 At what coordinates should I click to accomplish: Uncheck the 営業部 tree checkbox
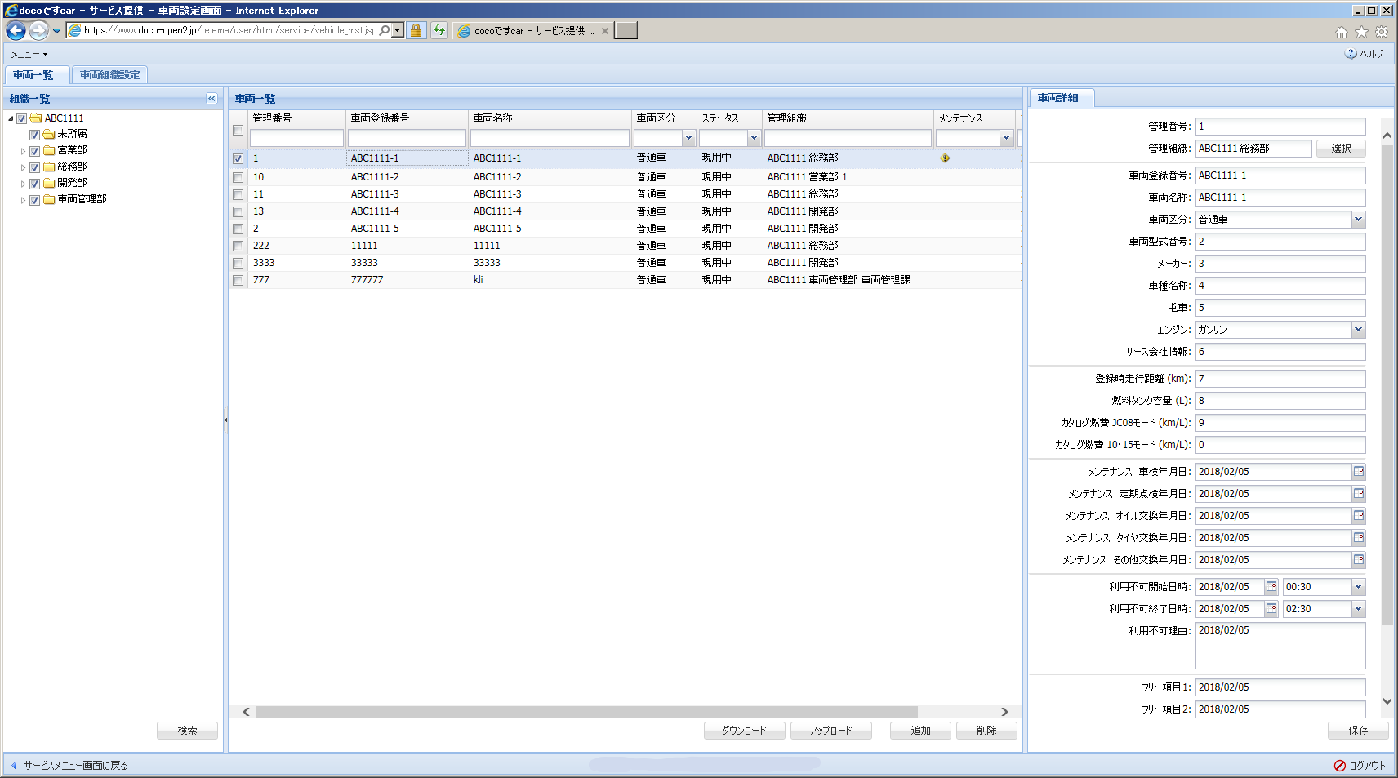(35, 151)
